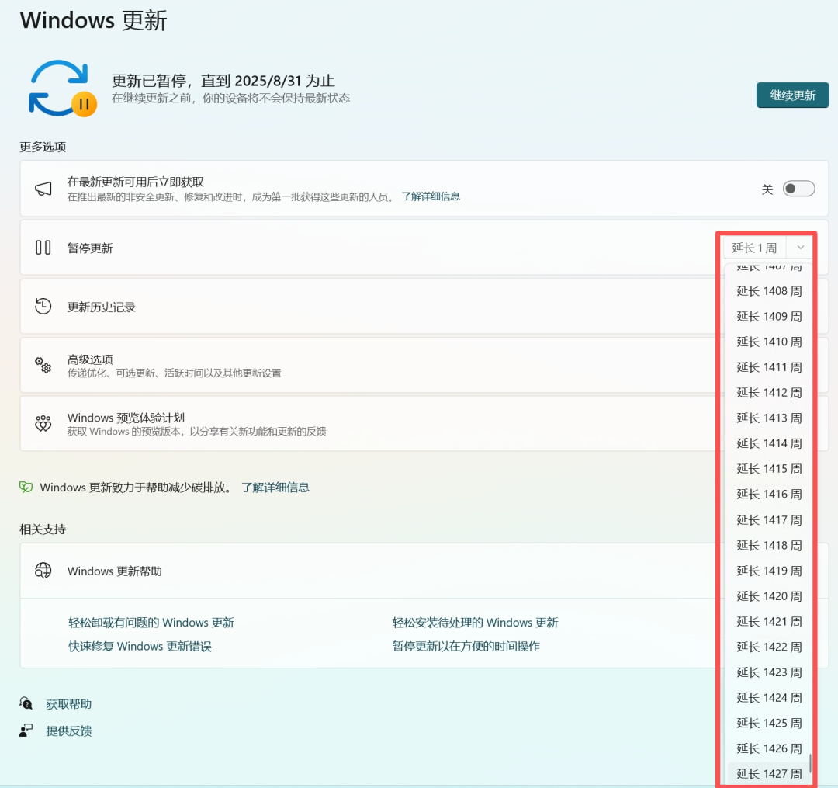Click the 获取帮助 headset icon
This screenshot has height=788, width=838.
pos(26,703)
